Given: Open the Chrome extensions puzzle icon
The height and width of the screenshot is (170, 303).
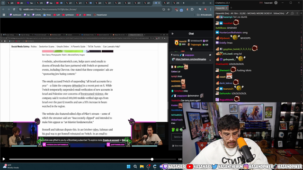Looking at the screenshot, I should [x=192, y=9].
